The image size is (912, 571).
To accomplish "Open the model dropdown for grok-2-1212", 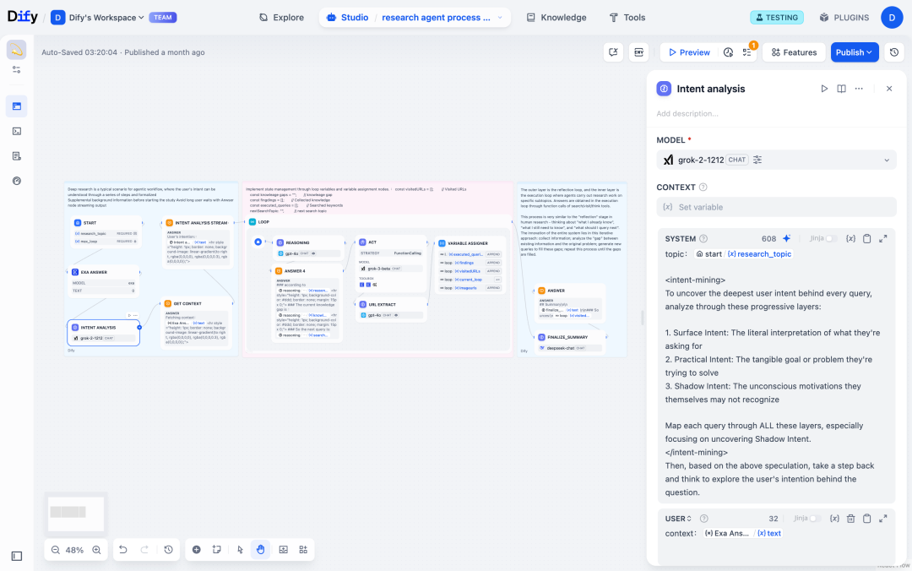I will coord(776,160).
